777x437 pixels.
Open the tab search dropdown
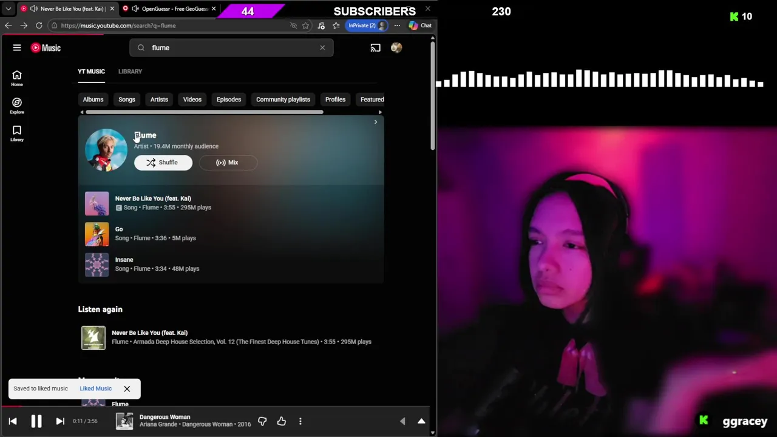[8, 8]
